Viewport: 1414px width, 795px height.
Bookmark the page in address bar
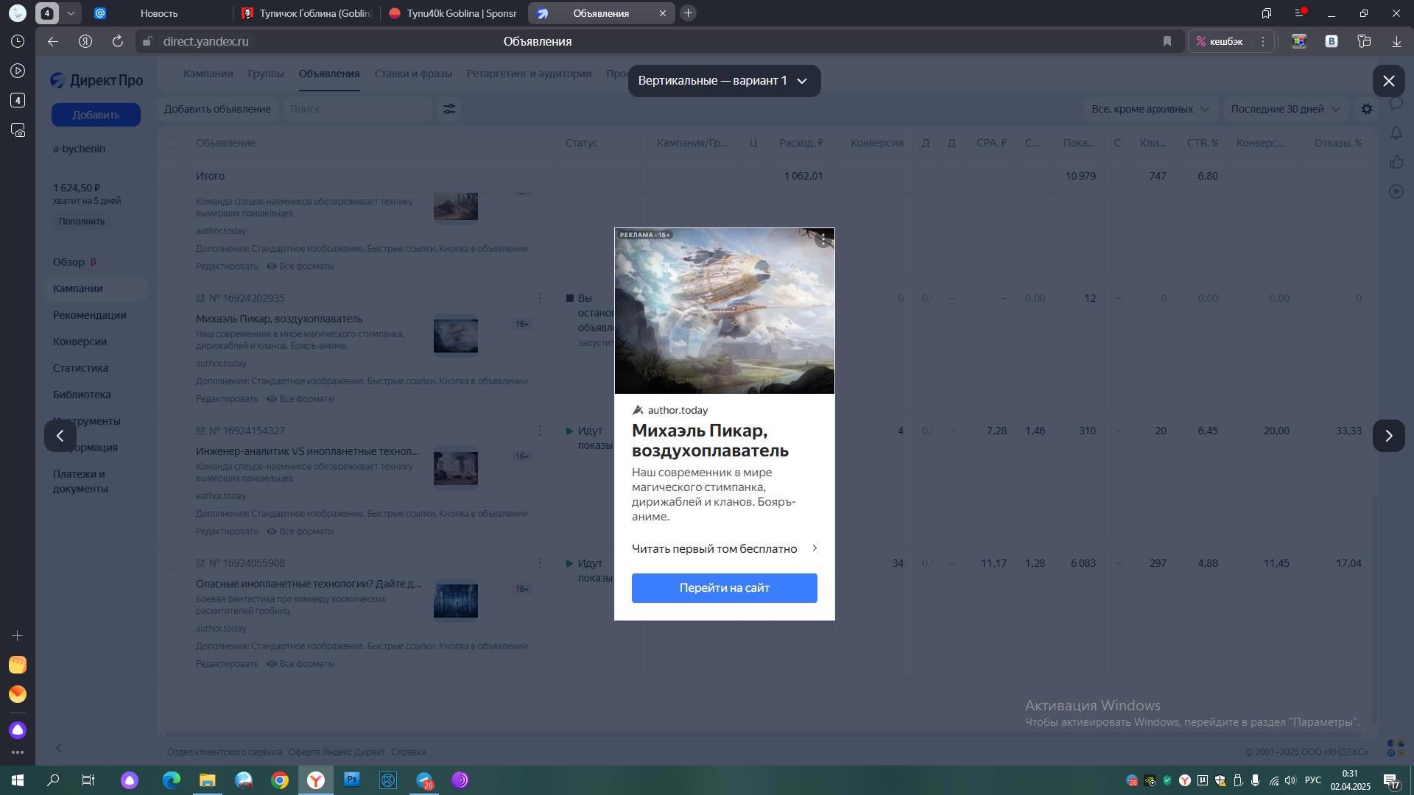[x=1167, y=42]
